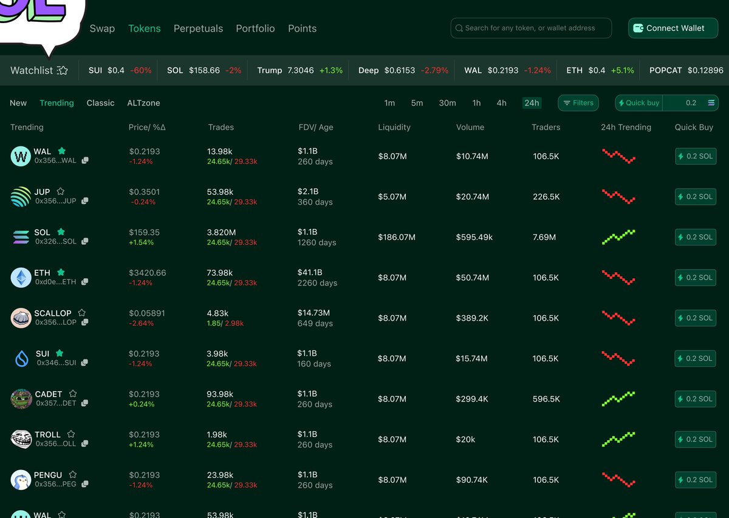Open the Filters dropdown
Screen dimensions: 729x518
pos(578,103)
